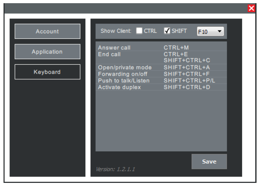Select the SHIFT+CTRL+C key binding

[x=187, y=61]
